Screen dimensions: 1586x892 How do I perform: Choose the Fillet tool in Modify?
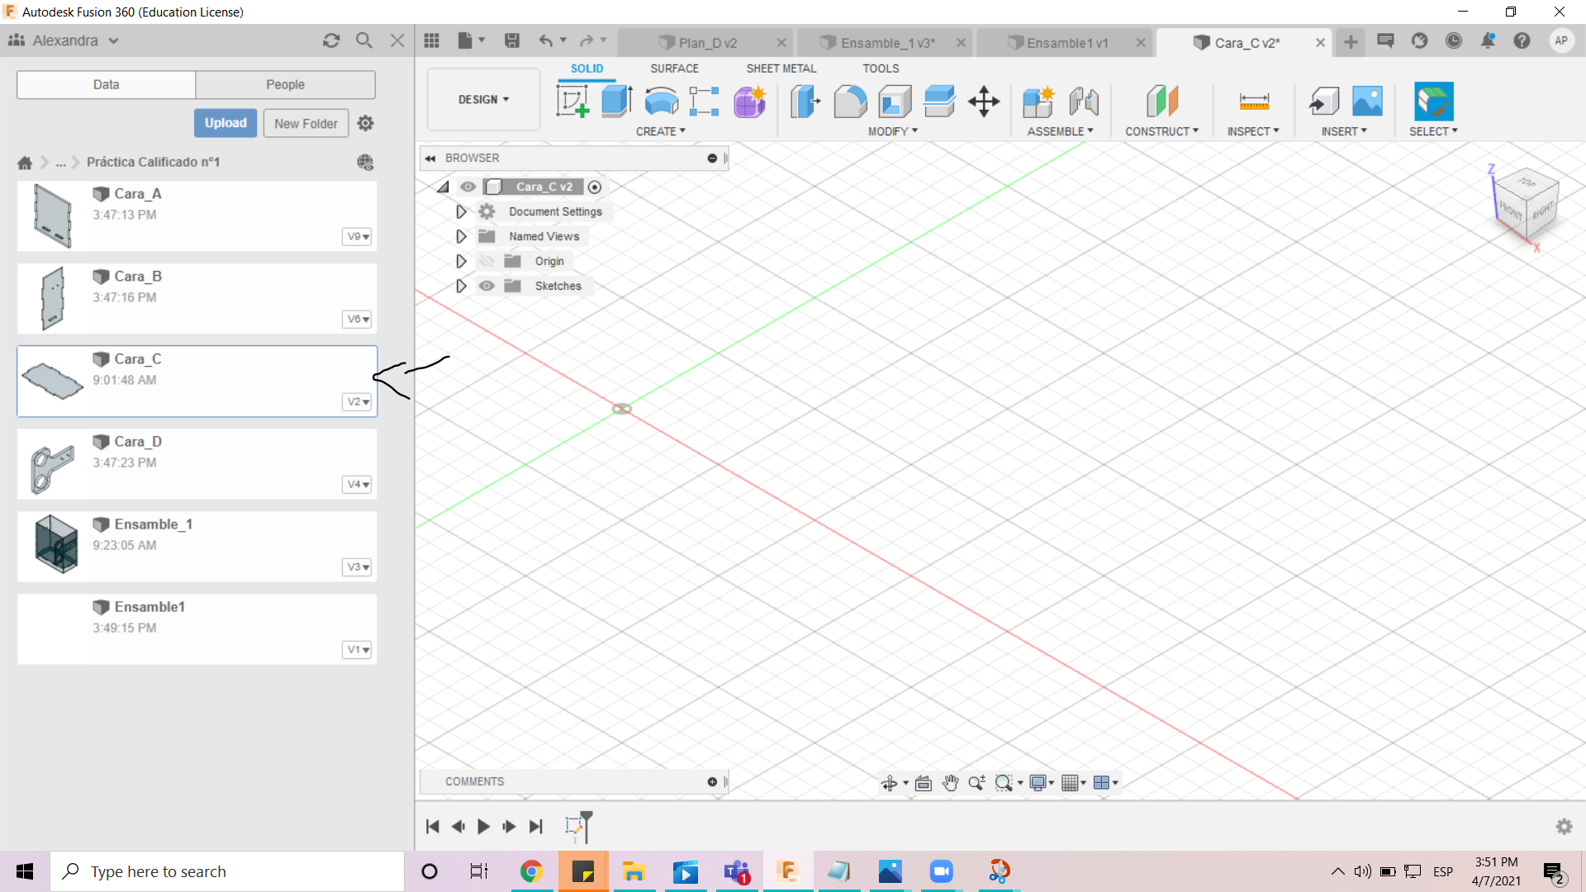(x=850, y=102)
